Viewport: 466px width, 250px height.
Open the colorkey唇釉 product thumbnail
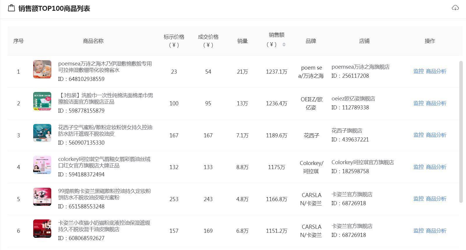(42, 165)
